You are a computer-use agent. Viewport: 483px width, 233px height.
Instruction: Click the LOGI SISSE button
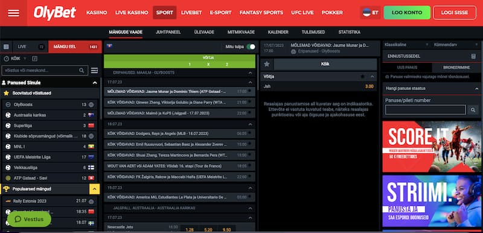point(455,13)
